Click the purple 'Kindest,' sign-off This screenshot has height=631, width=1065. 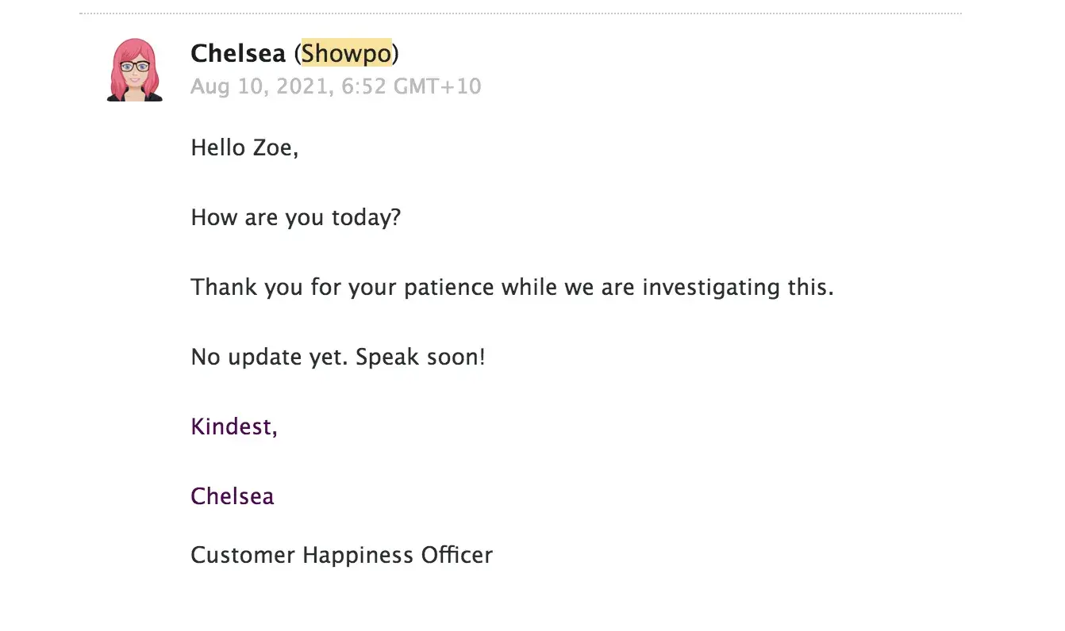click(x=234, y=426)
